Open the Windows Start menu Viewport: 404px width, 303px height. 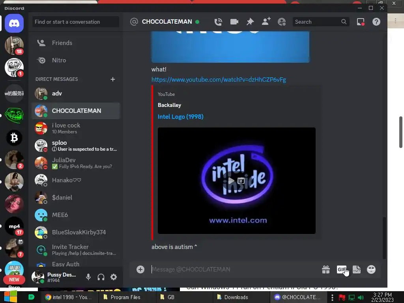coord(11,297)
